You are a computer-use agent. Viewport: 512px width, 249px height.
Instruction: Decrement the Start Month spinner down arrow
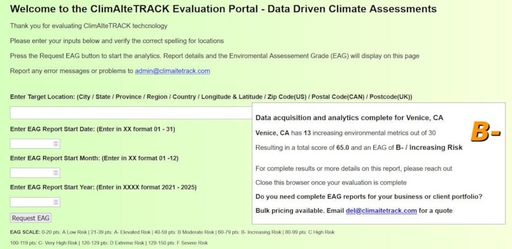pos(56,175)
